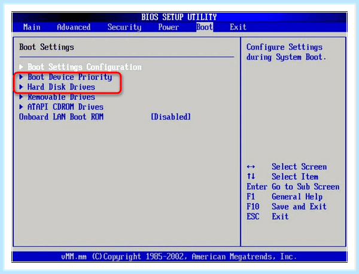Click the ESC Exit hint
This screenshot has width=359, height=274.
click(x=267, y=217)
